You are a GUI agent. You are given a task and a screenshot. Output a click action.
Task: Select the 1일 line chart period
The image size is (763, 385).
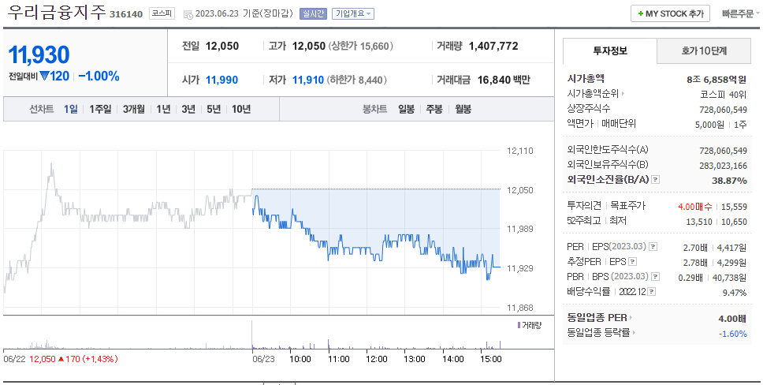(x=71, y=109)
